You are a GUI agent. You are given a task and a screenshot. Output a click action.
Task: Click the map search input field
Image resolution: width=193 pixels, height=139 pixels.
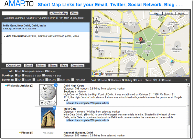[x=25, y=13]
